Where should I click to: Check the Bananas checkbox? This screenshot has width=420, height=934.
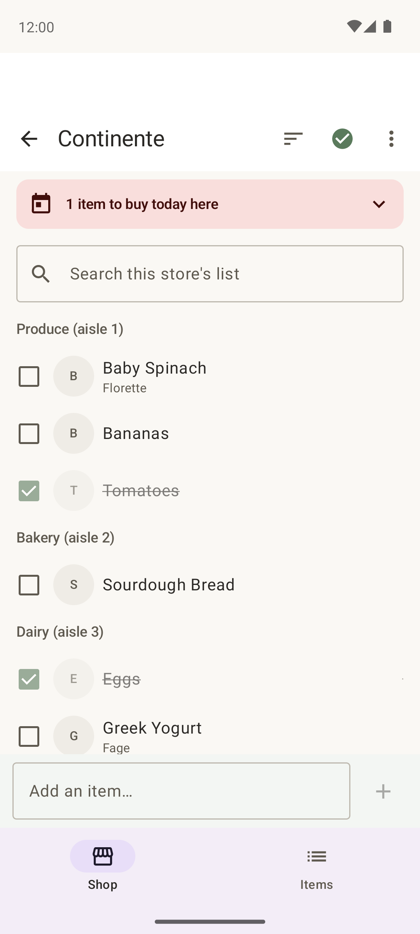[x=29, y=434]
